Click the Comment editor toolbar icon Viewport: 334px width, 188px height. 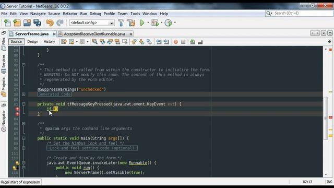click(193, 42)
